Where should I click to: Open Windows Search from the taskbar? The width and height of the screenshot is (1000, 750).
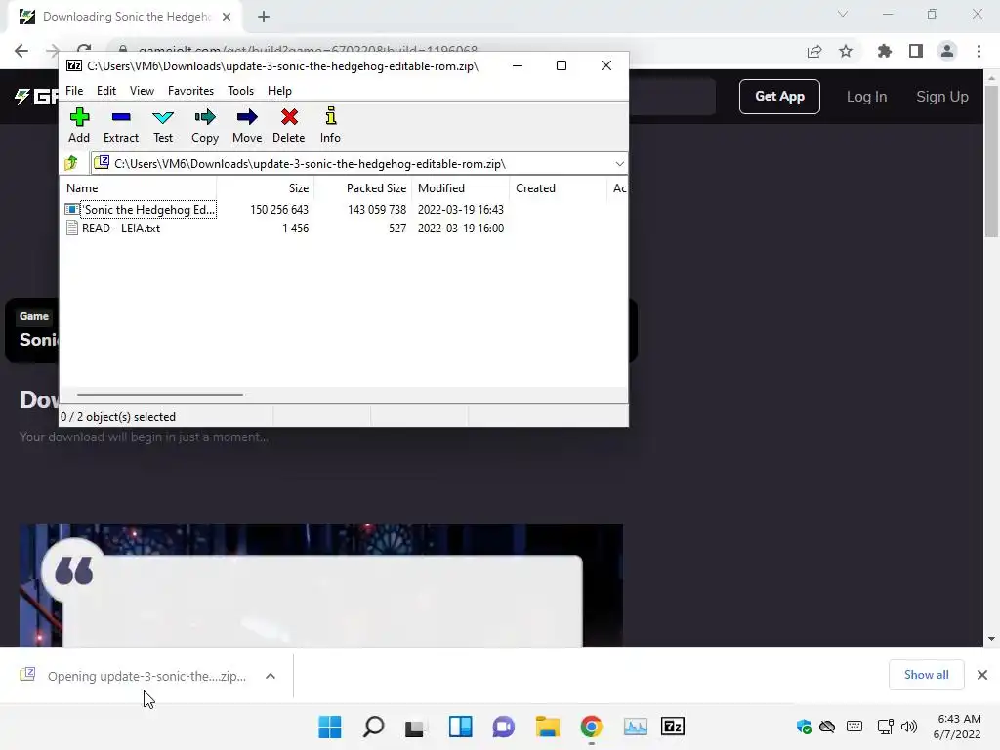374,727
